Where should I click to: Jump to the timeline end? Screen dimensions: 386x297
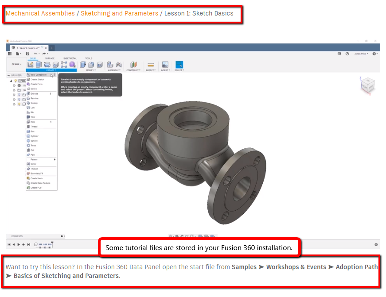(x=28, y=244)
